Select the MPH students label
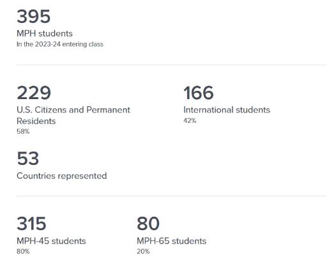Screen dimensions: 327x259 45,33
